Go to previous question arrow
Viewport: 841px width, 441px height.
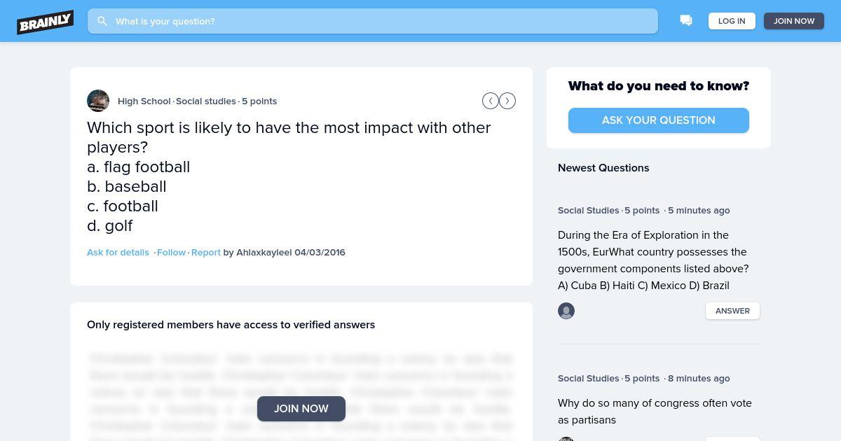pyautogui.click(x=491, y=101)
